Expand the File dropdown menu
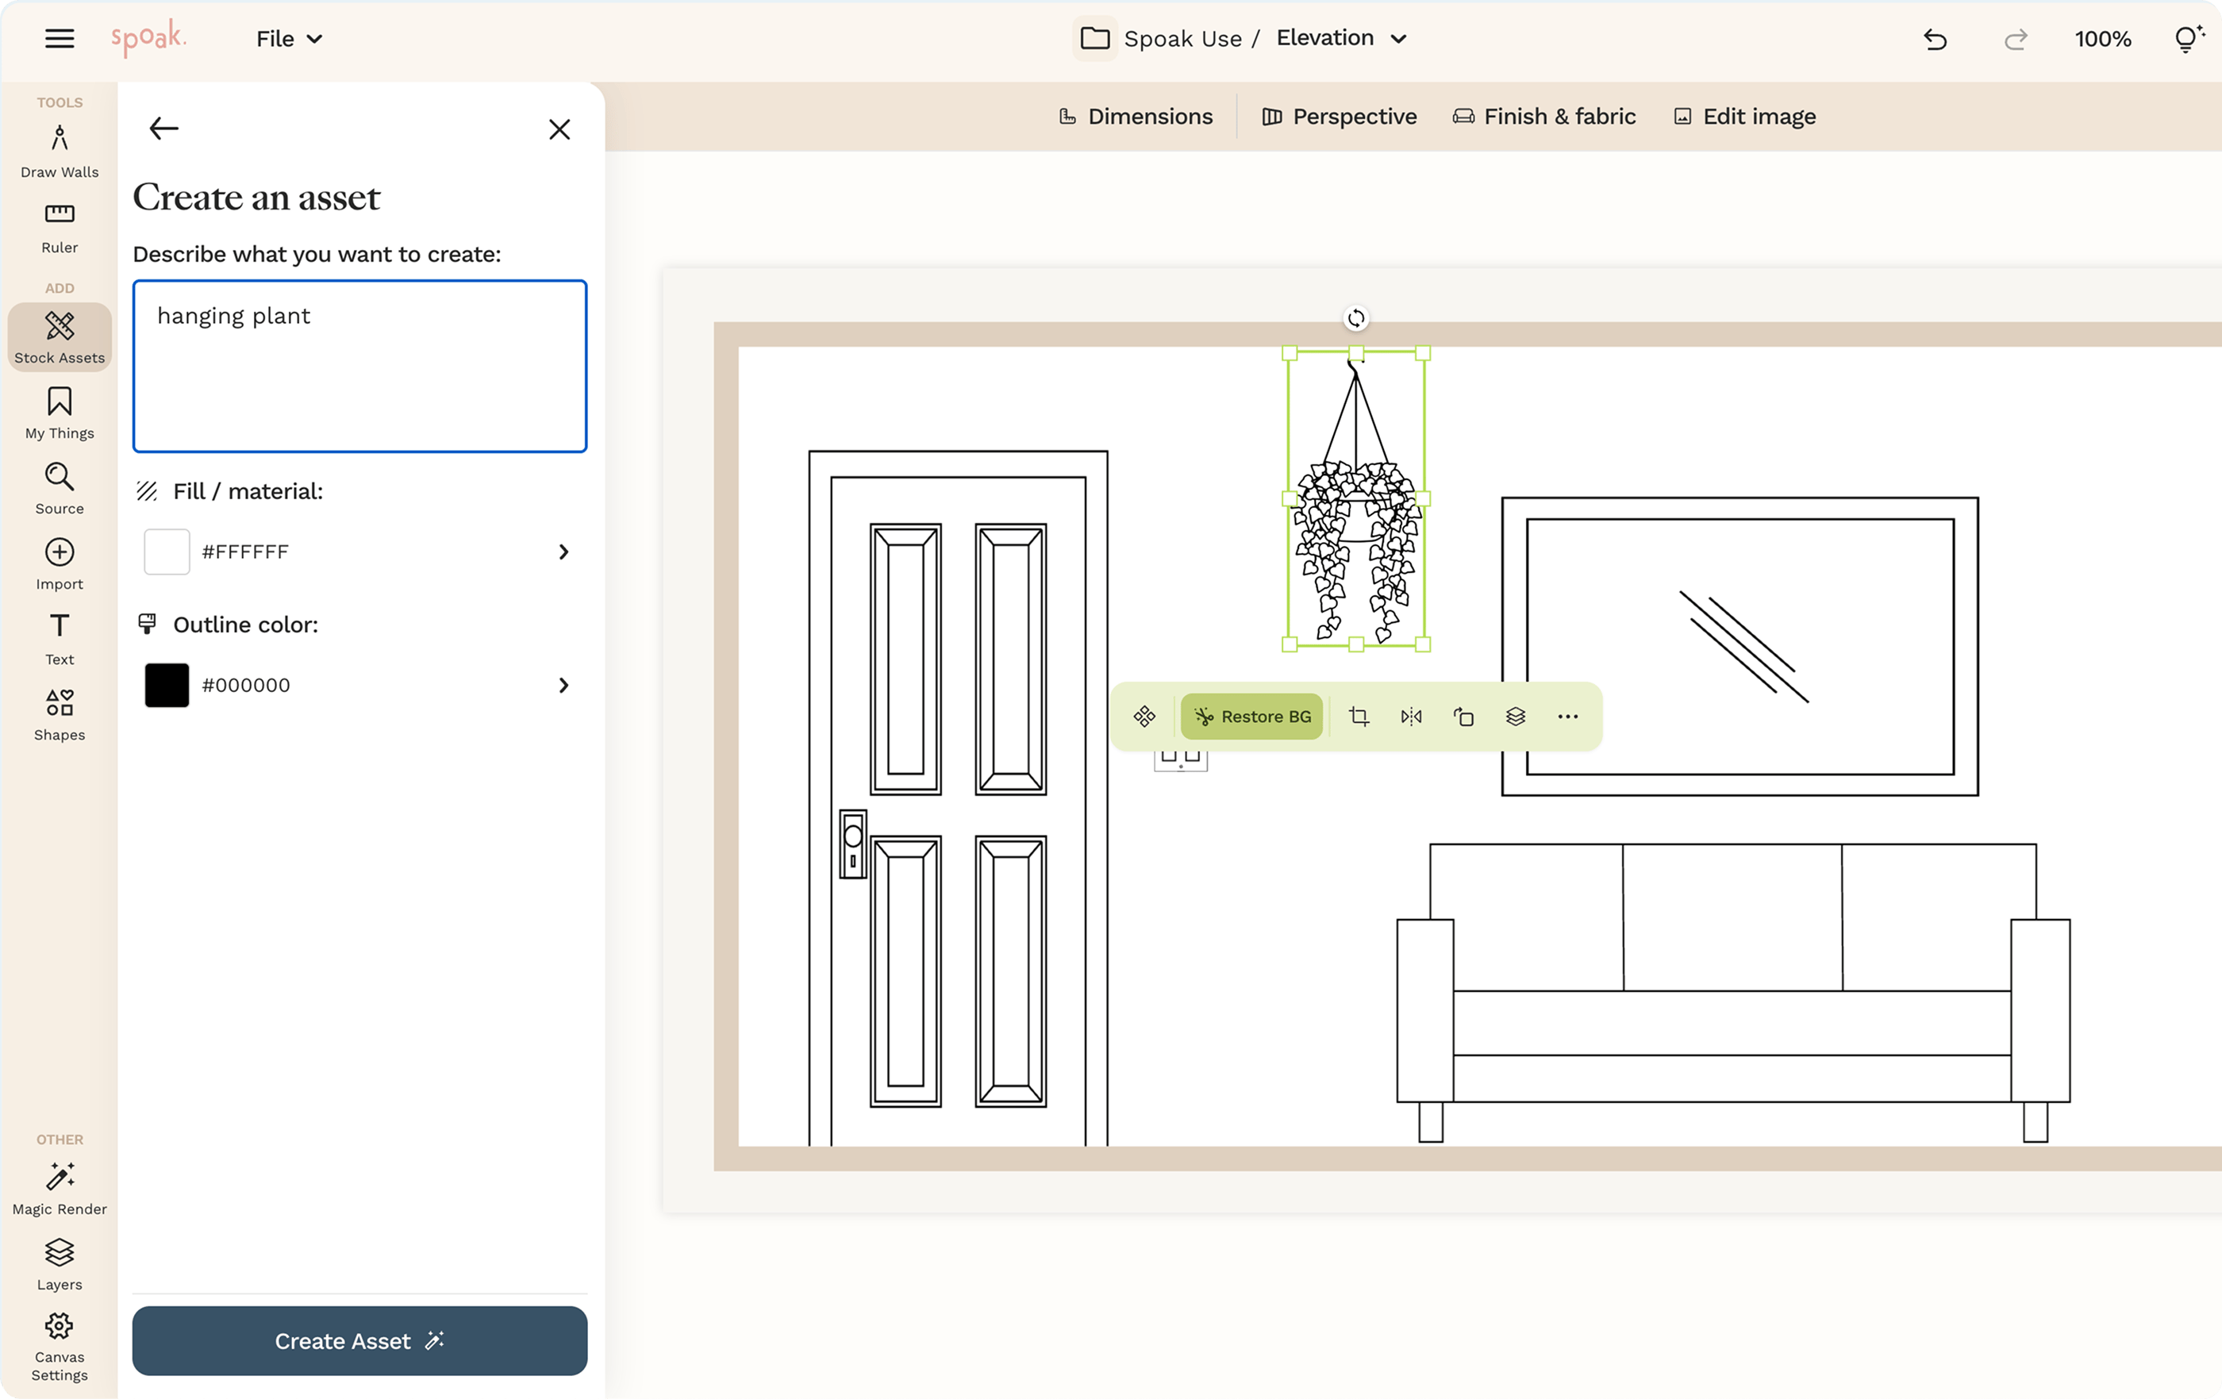 click(289, 39)
